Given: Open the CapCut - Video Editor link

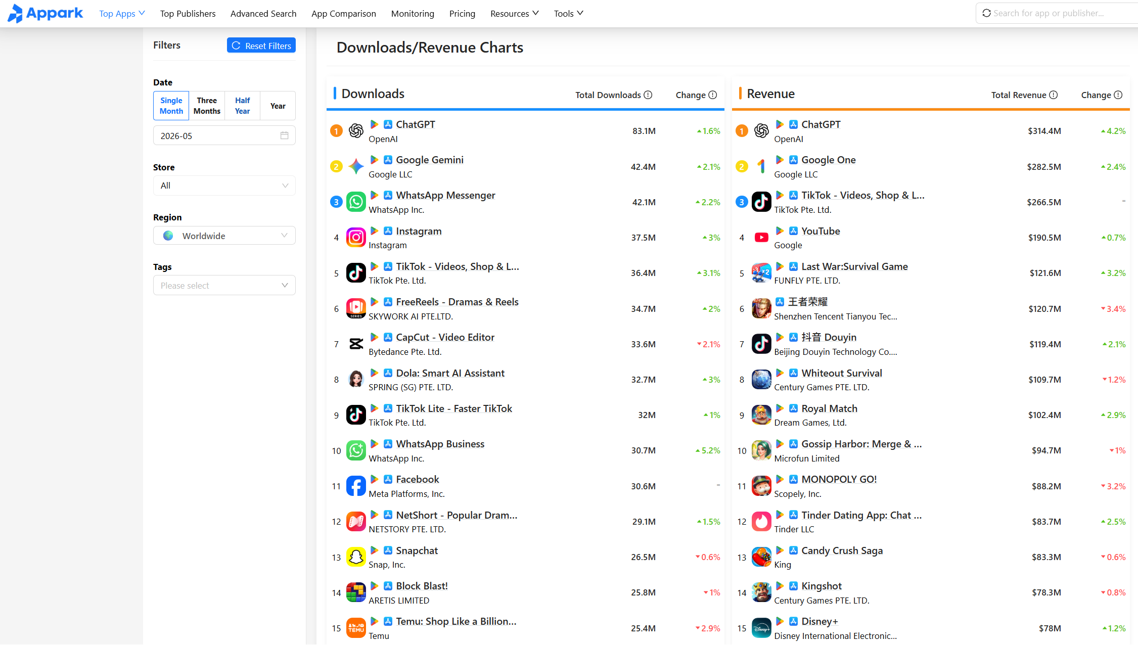Looking at the screenshot, I should click(445, 337).
